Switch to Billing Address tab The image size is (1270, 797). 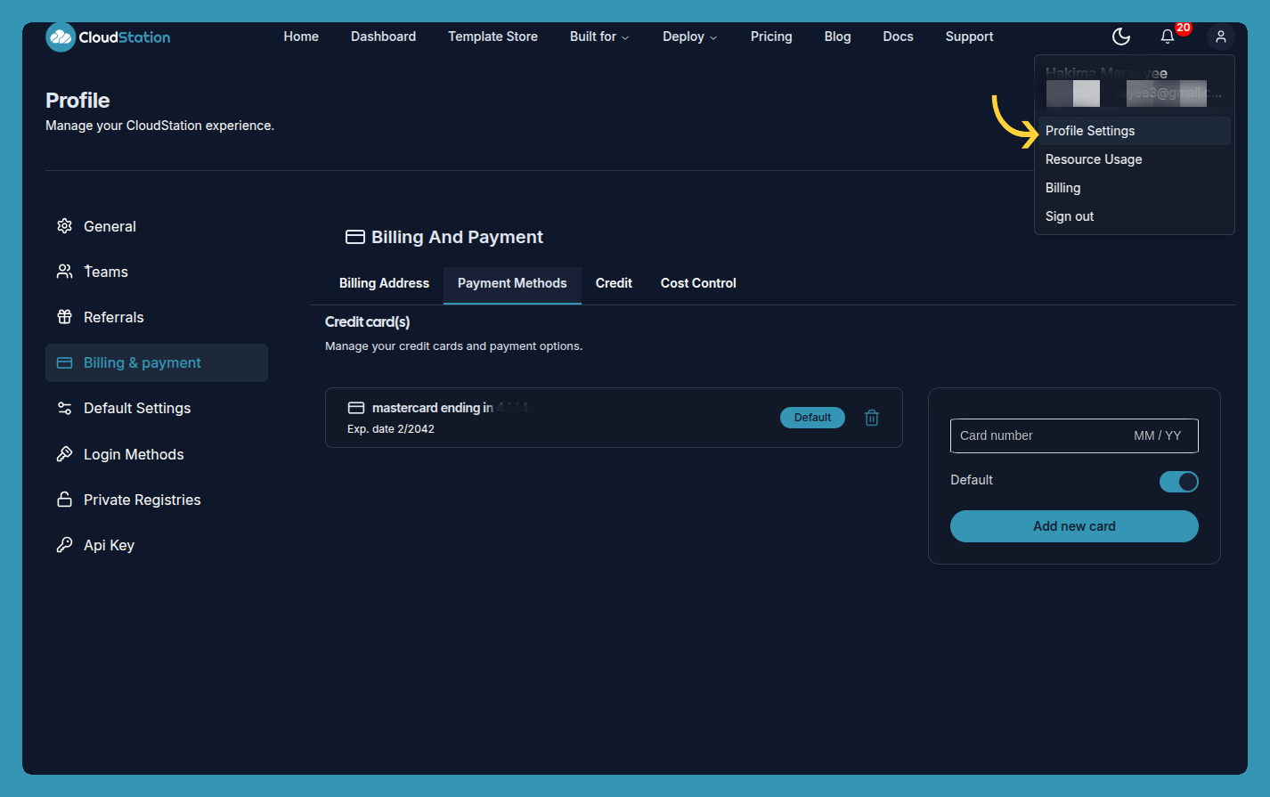[384, 283]
